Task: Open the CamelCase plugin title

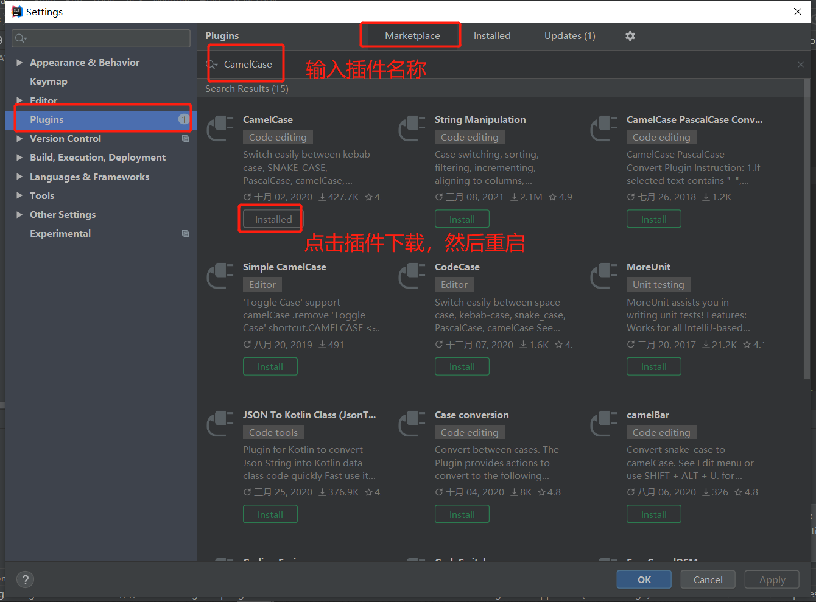Action: point(268,120)
